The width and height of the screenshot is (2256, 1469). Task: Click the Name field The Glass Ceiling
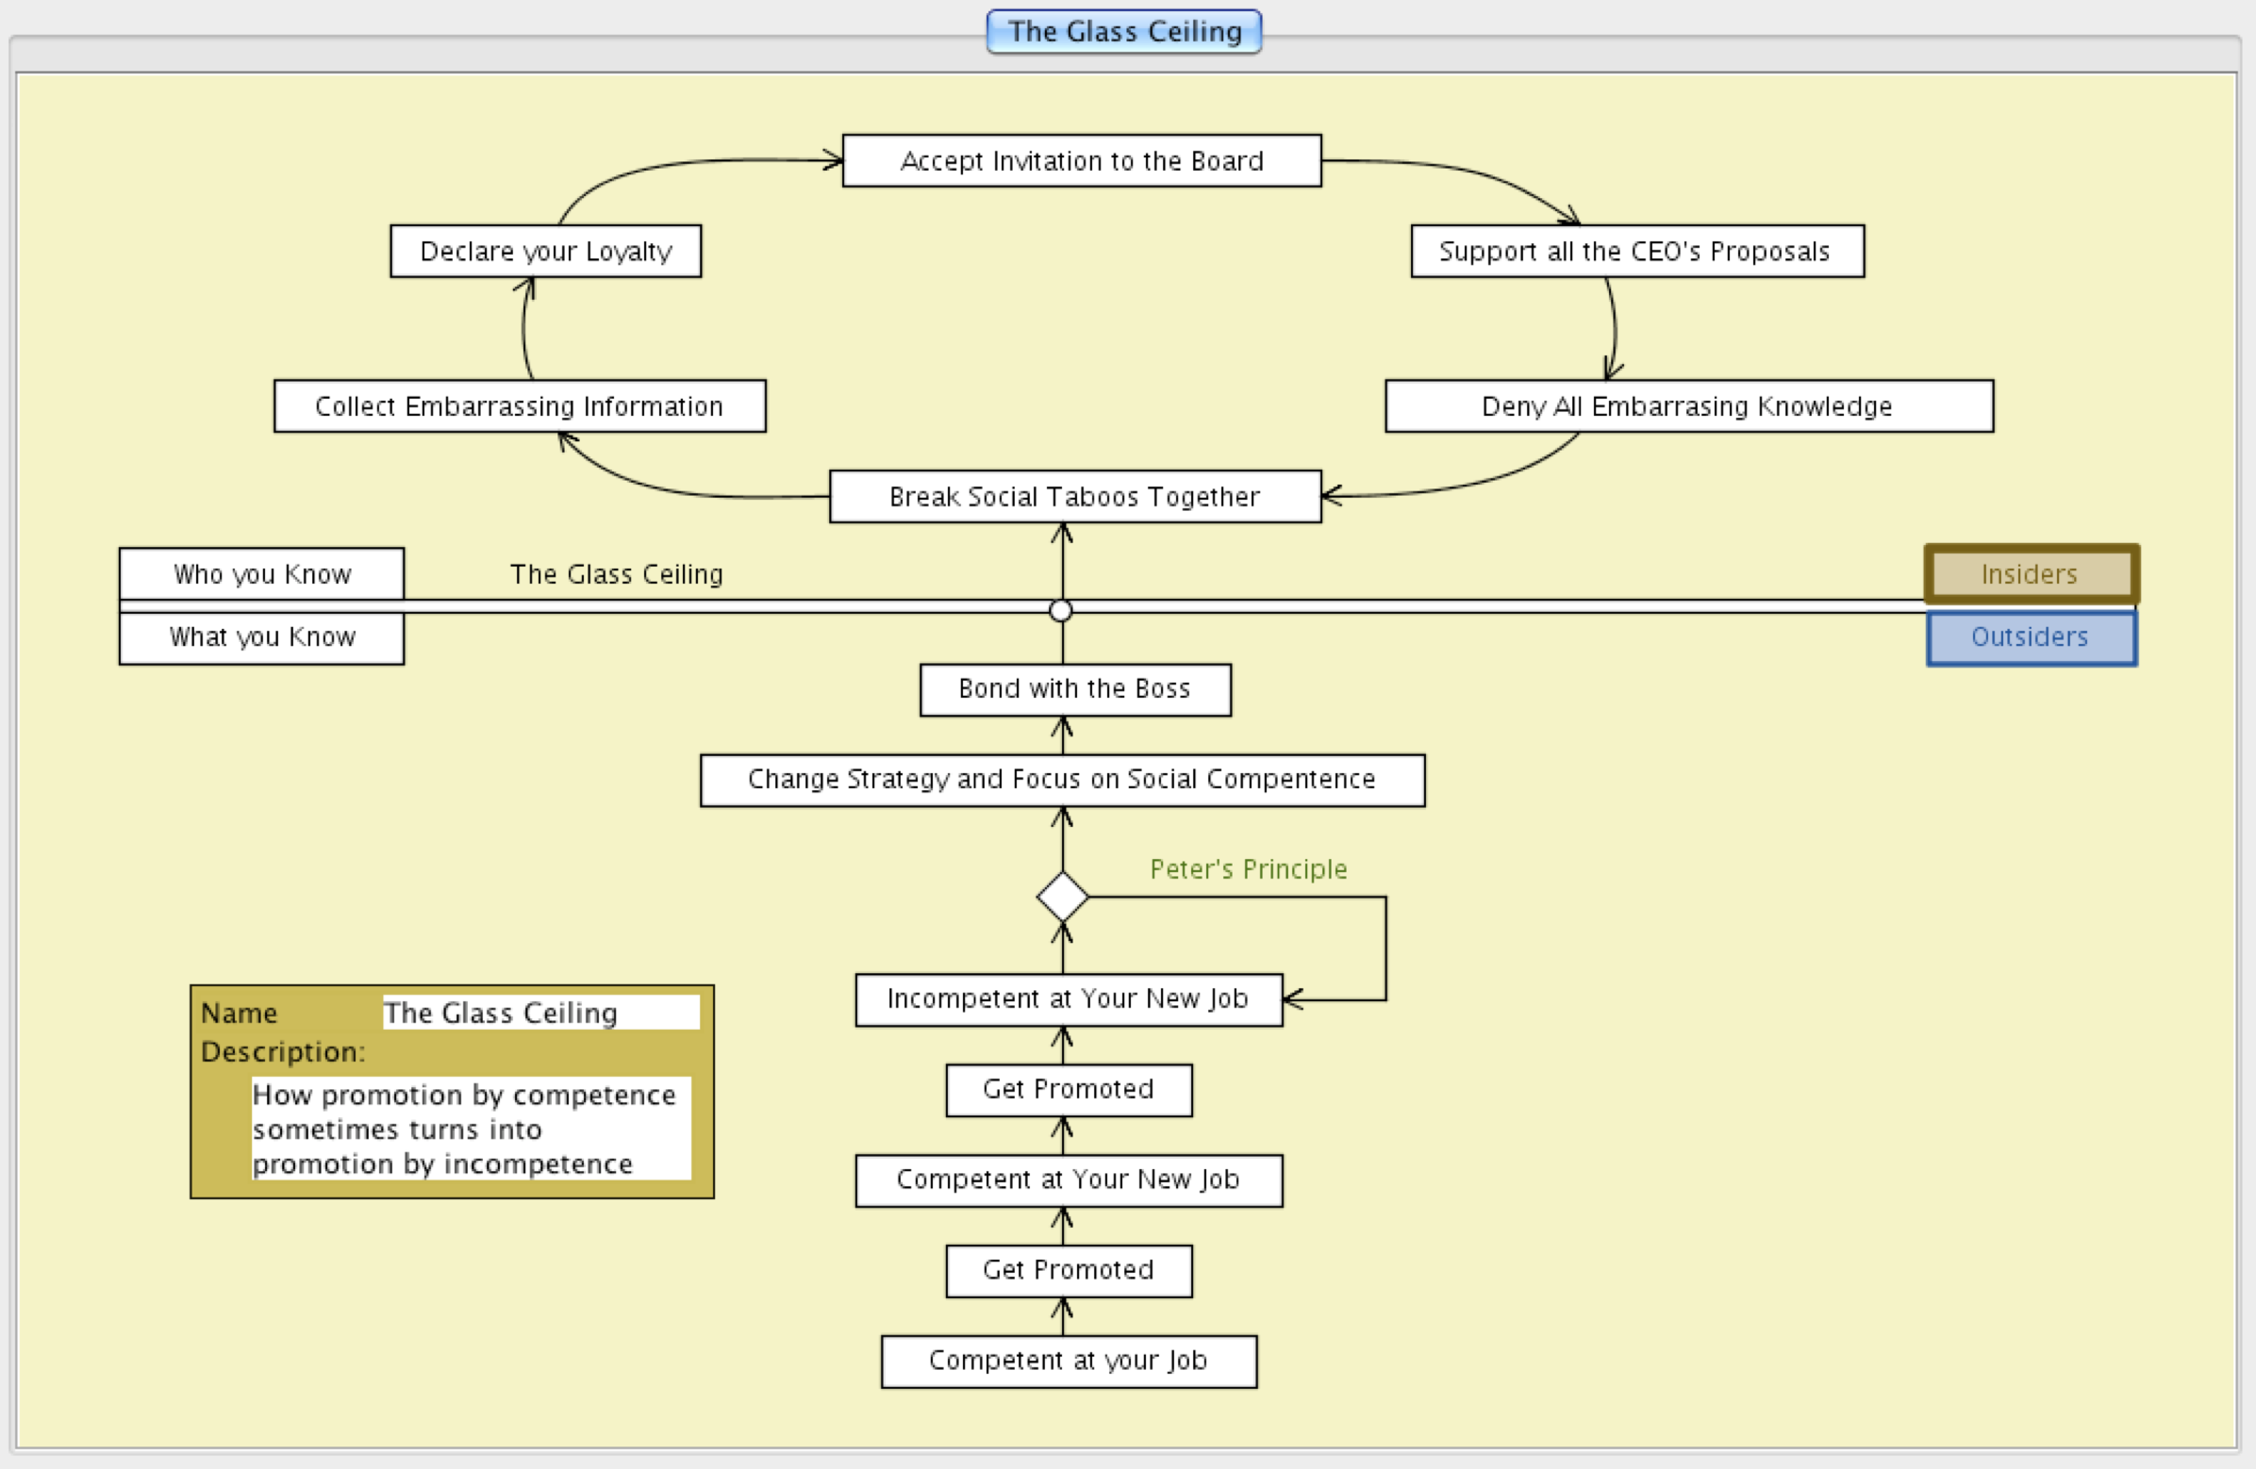(540, 1013)
